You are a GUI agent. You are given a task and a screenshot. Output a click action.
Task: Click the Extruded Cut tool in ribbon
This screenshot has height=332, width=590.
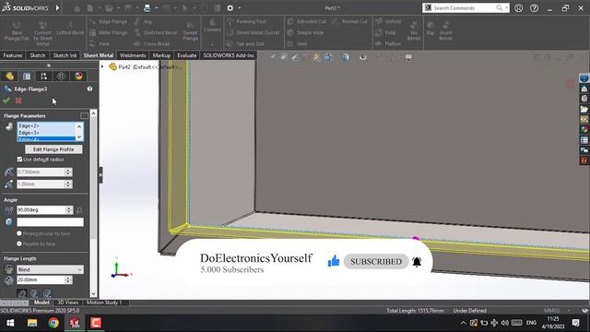pos(307,22)
